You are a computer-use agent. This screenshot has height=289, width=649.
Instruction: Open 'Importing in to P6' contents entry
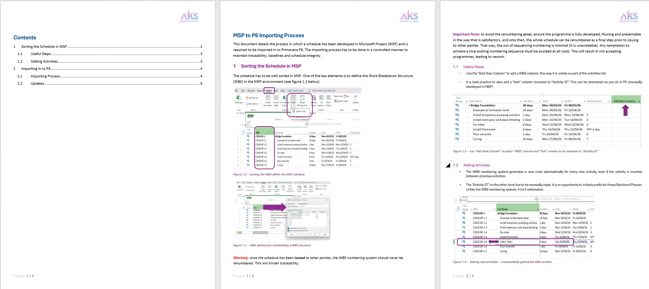108,69
